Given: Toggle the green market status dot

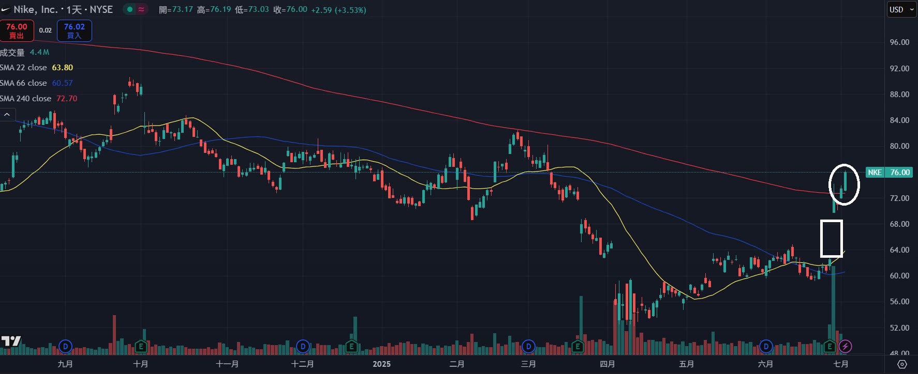Looking at the screenshot, I should 129,9.
